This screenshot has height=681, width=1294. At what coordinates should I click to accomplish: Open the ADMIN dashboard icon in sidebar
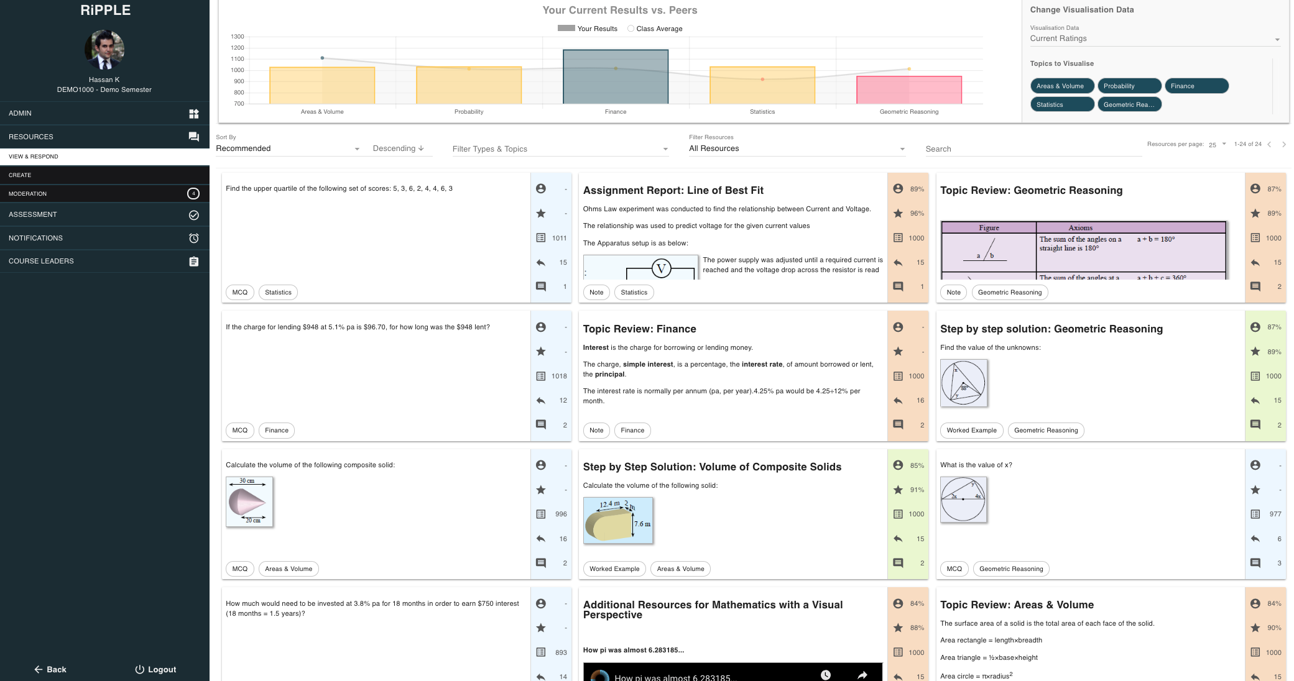click(x=194, y=114)
